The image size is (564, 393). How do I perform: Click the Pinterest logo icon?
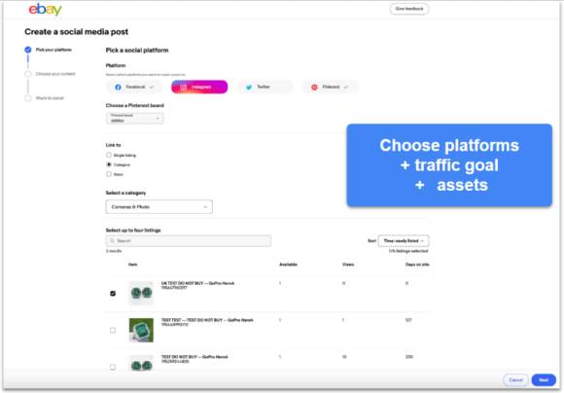coord(314,88)
